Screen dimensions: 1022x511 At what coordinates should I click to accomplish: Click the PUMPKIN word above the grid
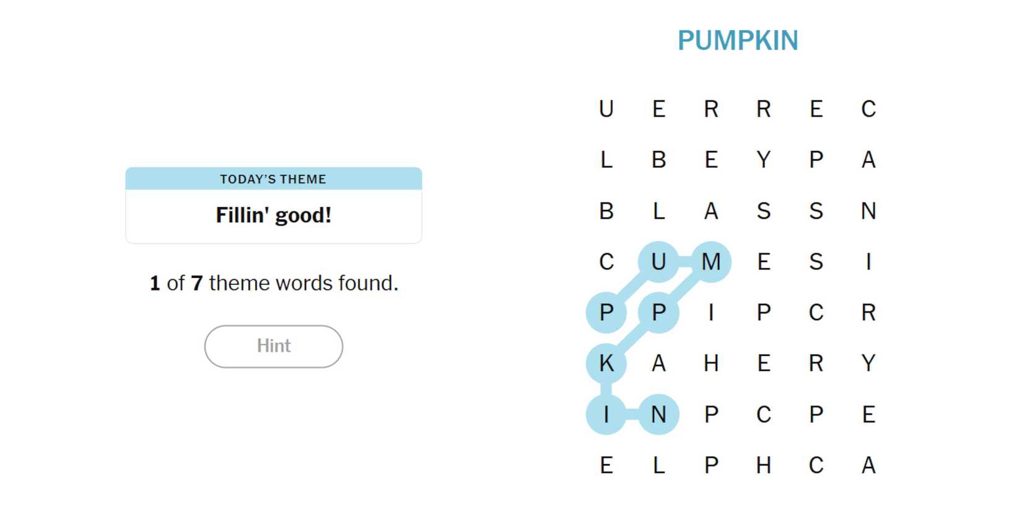click(738, 41)
